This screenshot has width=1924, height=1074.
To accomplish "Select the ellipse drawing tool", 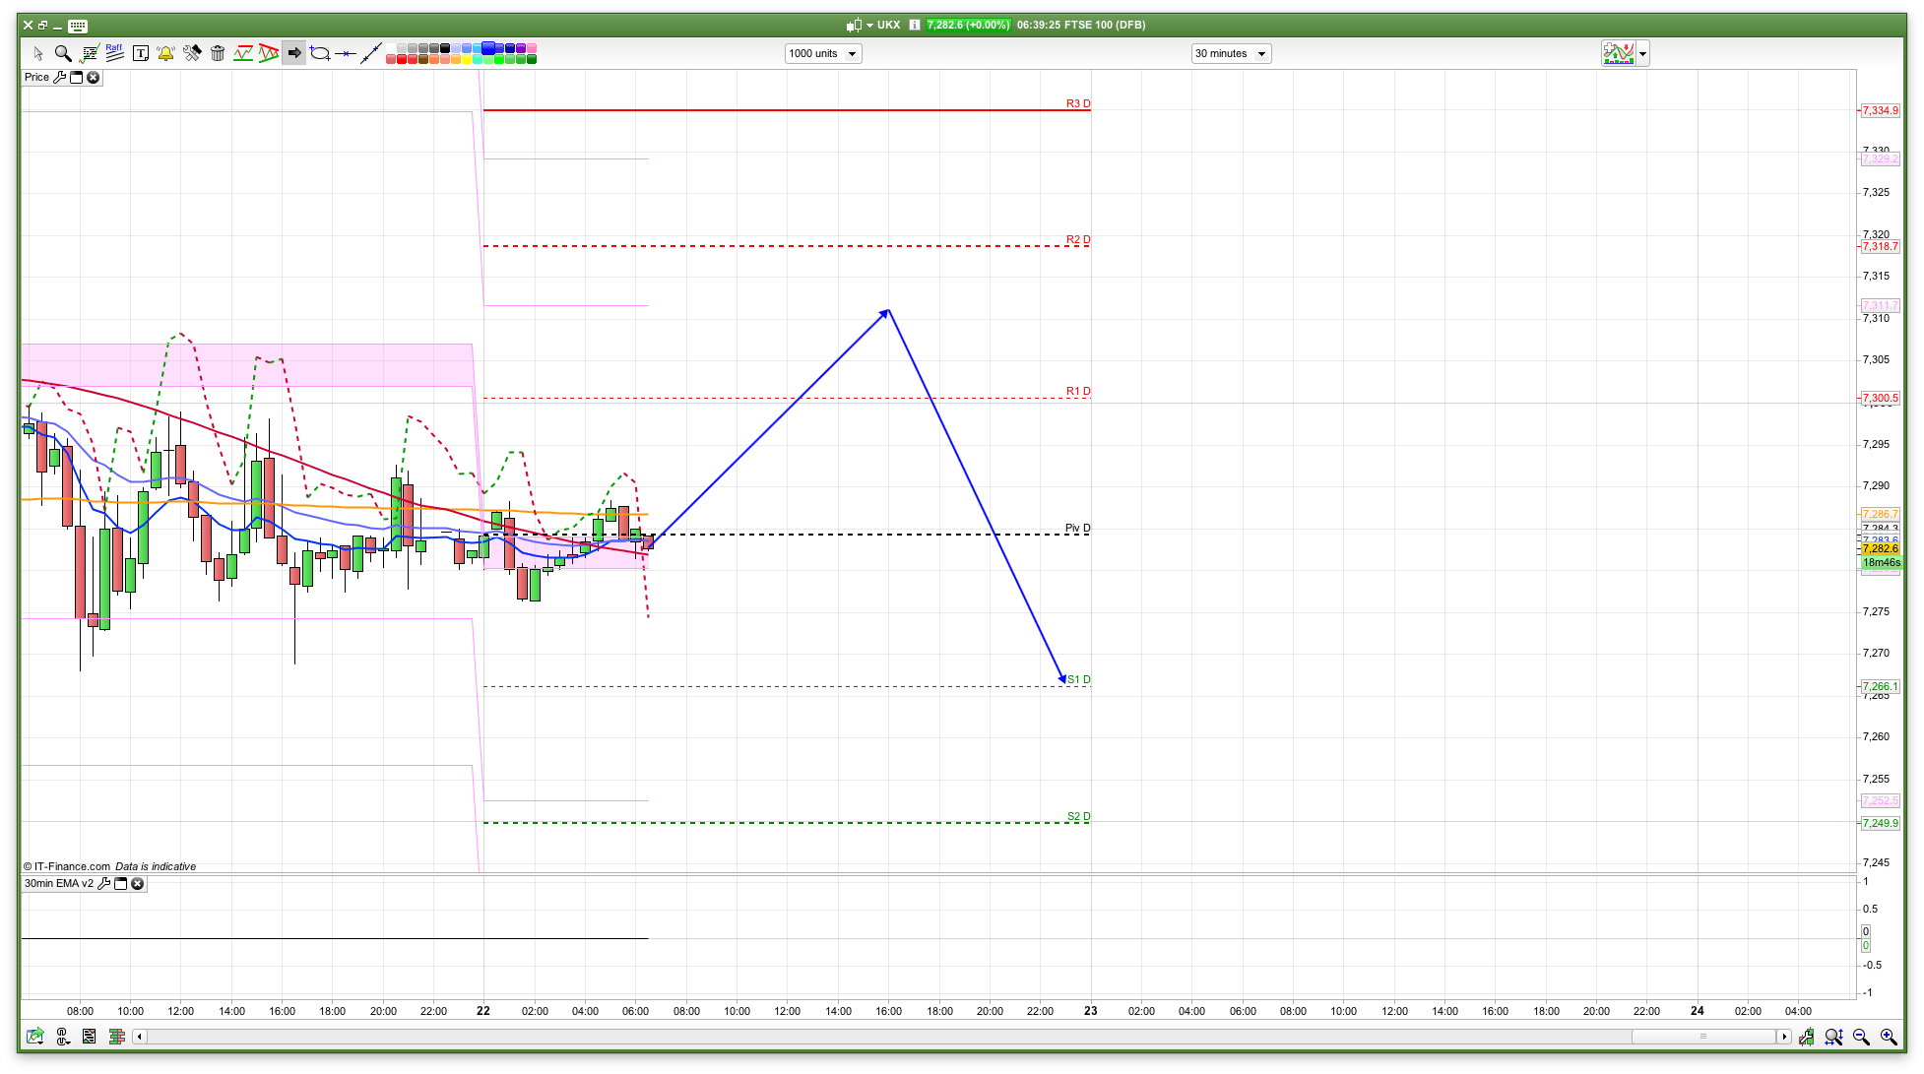I will coord(319,53).
